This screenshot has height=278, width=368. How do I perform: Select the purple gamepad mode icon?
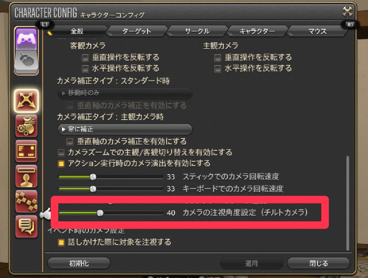(x=26, y=38)
